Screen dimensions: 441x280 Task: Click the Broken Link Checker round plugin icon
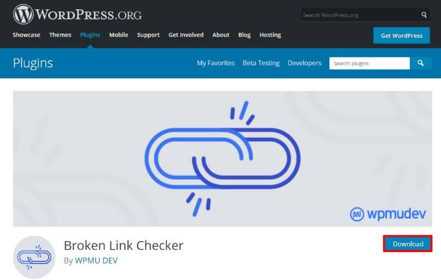click(x=34, y=257)
